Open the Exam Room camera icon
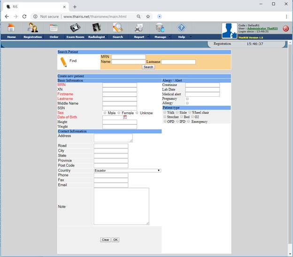The width and height of the screenshot is (293, 257). click(x=75, y=28)
